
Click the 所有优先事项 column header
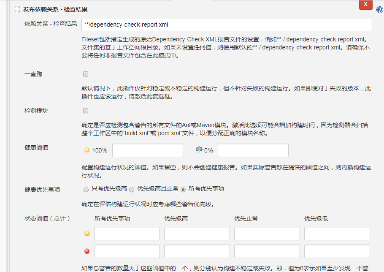(112, 219)
